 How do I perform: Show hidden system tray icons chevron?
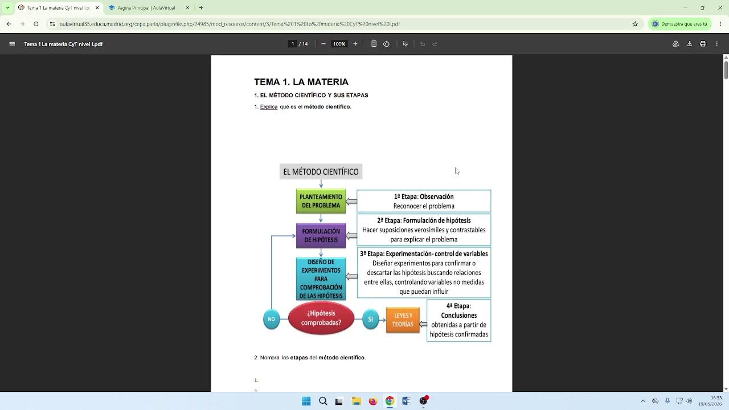[643, 401]
